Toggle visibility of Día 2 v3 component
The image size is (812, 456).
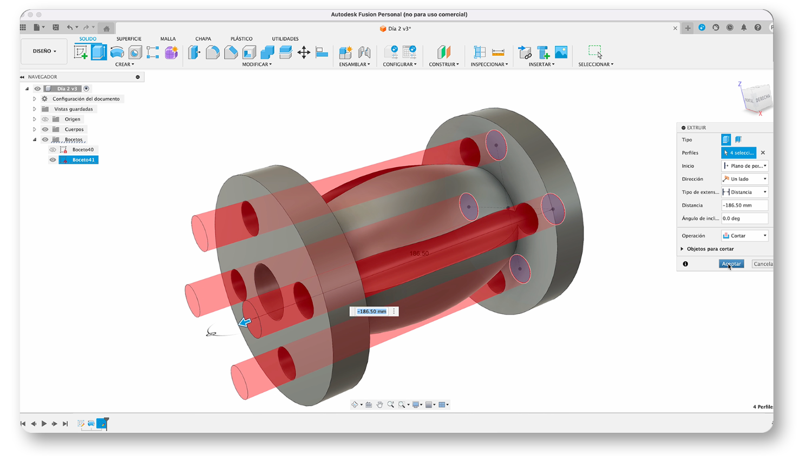[x=37, y=89]
